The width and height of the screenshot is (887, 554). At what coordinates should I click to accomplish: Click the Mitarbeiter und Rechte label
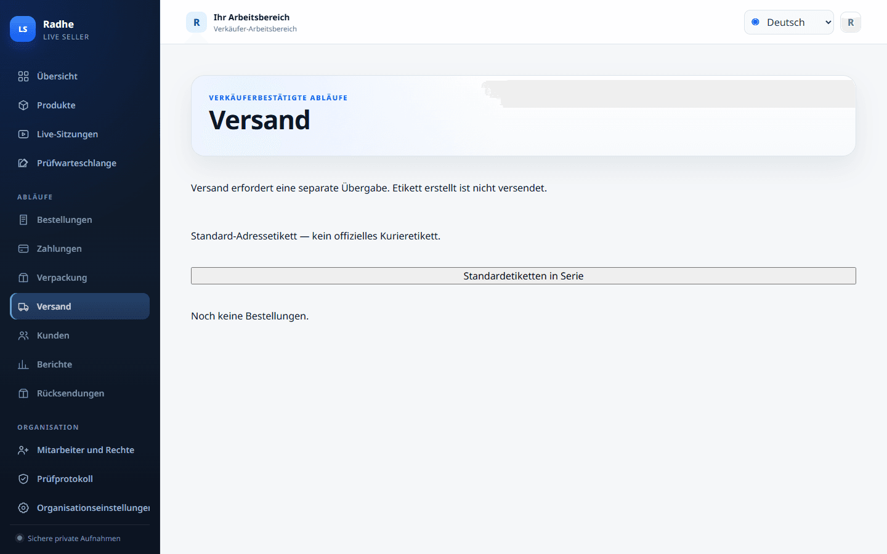pos(86,450)
